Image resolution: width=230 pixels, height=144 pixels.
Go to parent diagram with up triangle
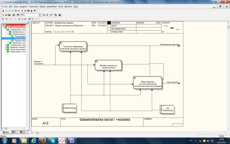click(31, 11)
